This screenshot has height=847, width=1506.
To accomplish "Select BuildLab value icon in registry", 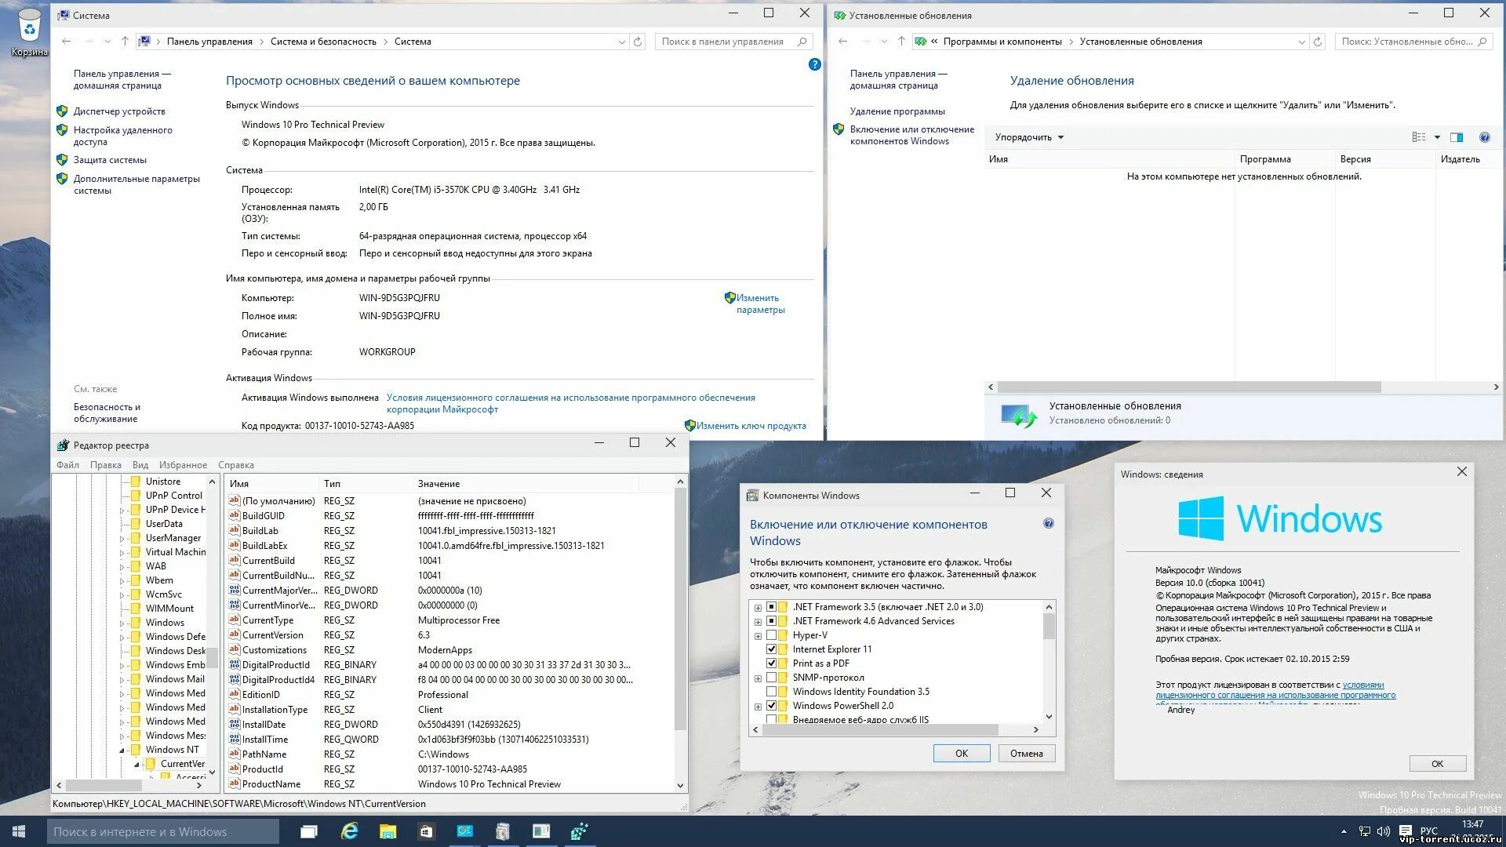I will (234, 531).
